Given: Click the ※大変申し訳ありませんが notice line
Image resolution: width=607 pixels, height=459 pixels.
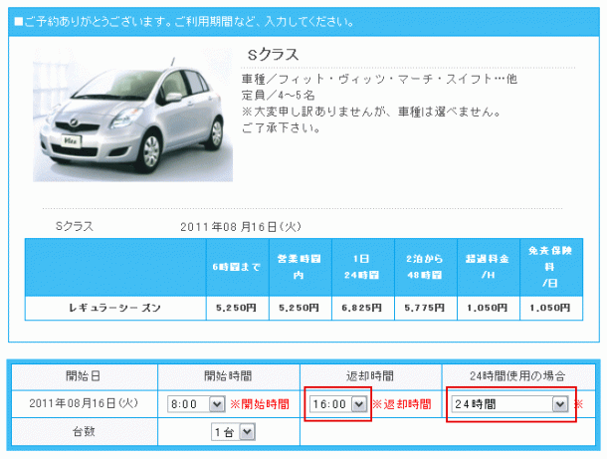Looking at the screenshot, I should tap(371, 112).
